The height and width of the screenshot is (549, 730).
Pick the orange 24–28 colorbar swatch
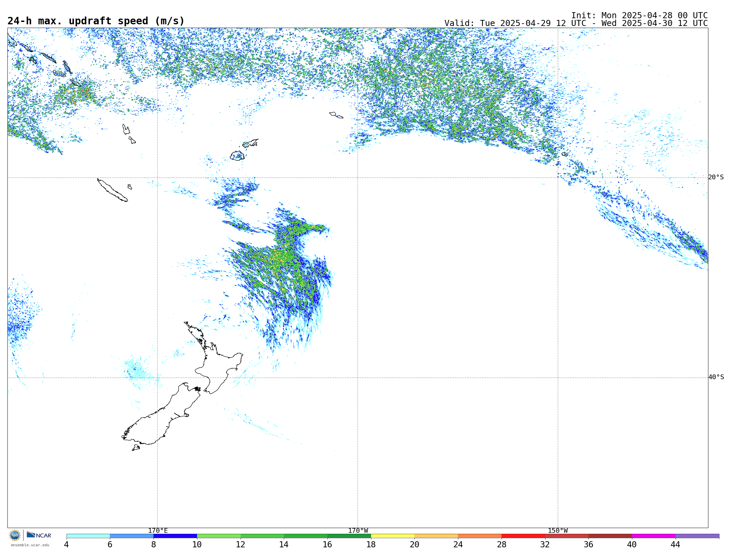point(480,536)
